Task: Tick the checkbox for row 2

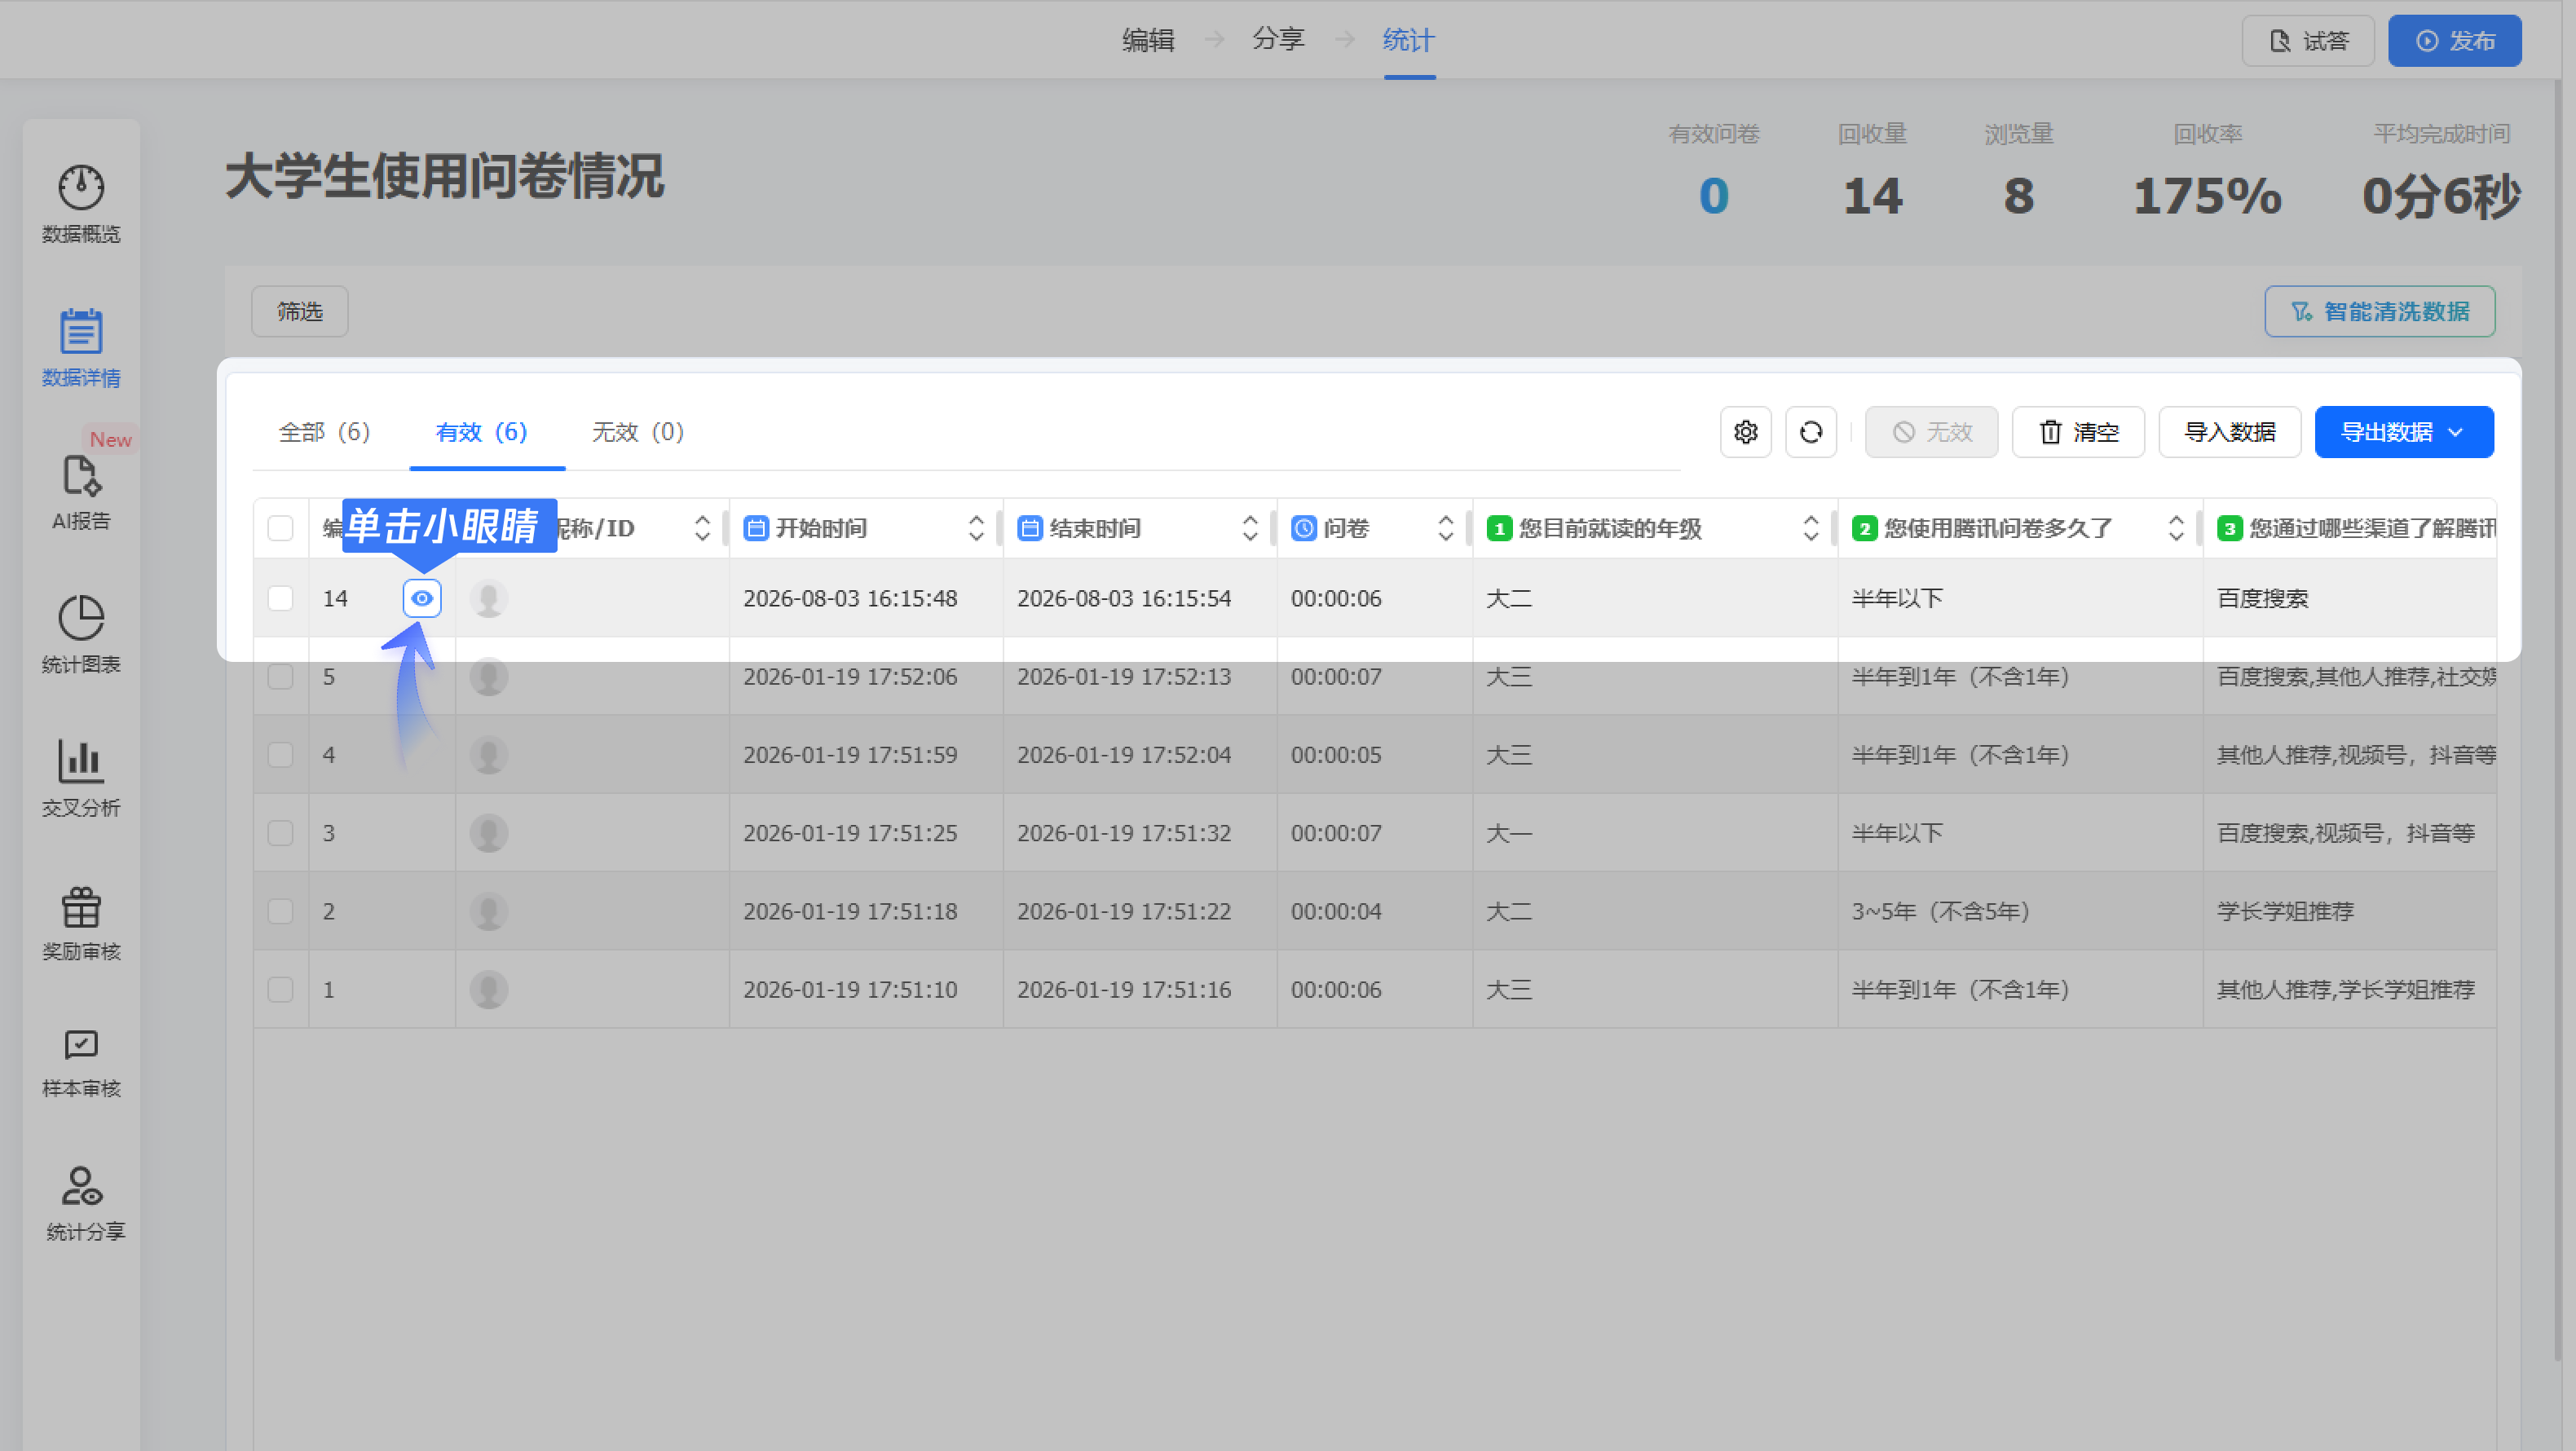Action: (281, 911)
